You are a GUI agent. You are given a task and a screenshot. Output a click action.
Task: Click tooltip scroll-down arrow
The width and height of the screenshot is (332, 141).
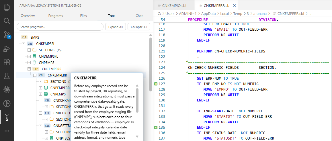click(137, 136)
